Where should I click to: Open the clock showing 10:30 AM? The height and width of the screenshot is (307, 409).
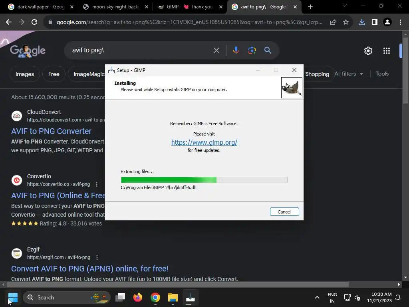(x=379, y=297)
